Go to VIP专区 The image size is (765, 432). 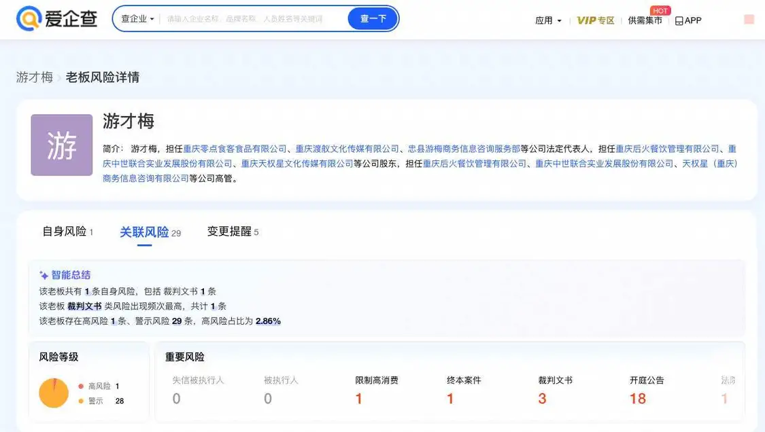click(595, 20)
